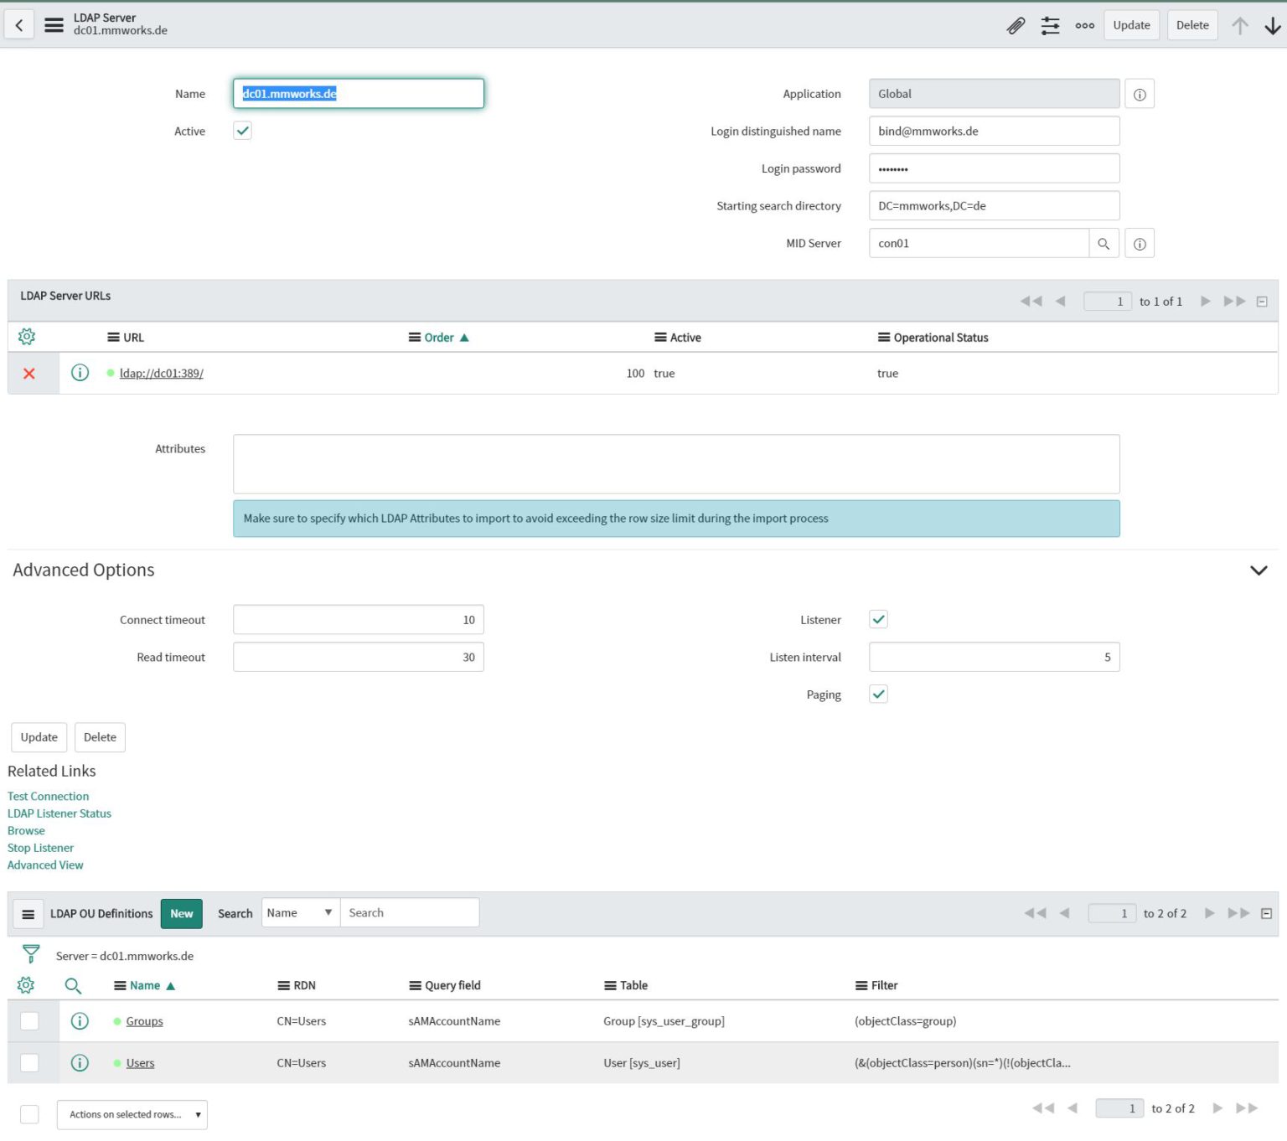The width and height of the screenshot is (1287, 1141).
Task: Open the LDAP OU Definitions list context menu
Action: point(28,913)
